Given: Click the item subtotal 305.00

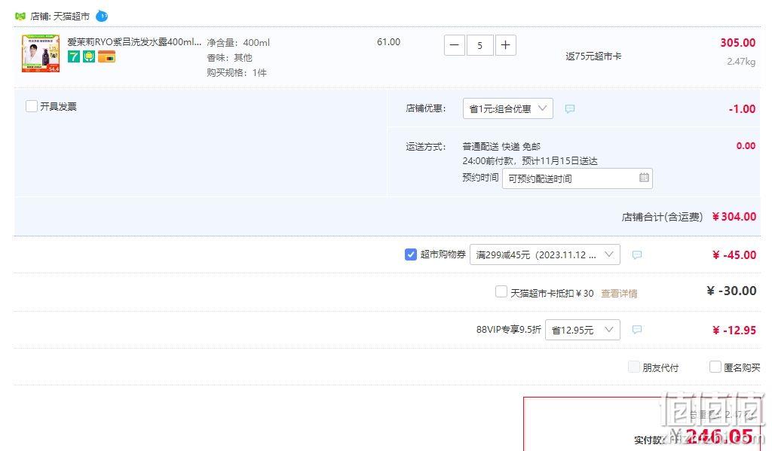Looking at the screenshot, I should 737,43.
